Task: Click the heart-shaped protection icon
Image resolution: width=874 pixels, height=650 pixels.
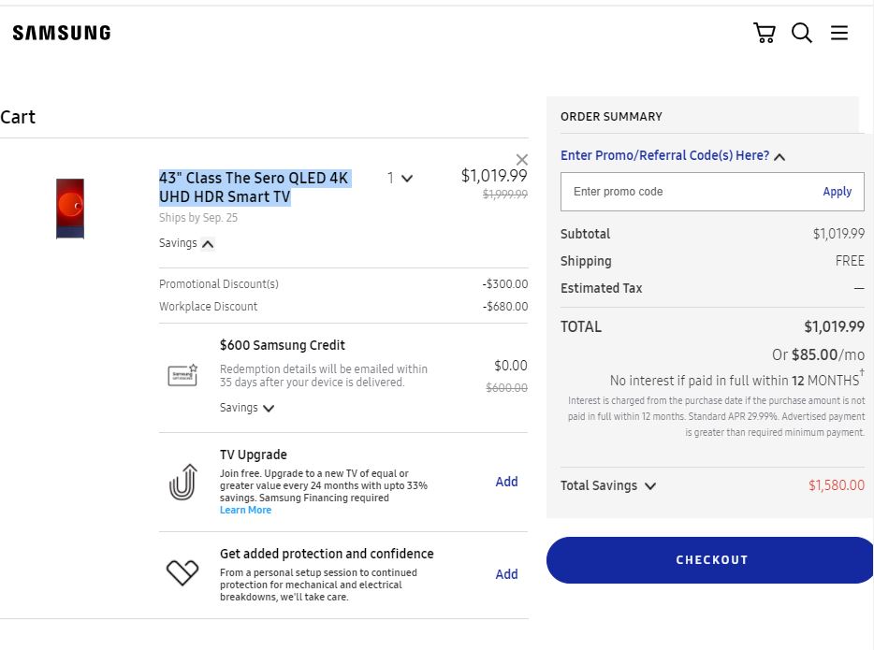Action: coord(183,571)
